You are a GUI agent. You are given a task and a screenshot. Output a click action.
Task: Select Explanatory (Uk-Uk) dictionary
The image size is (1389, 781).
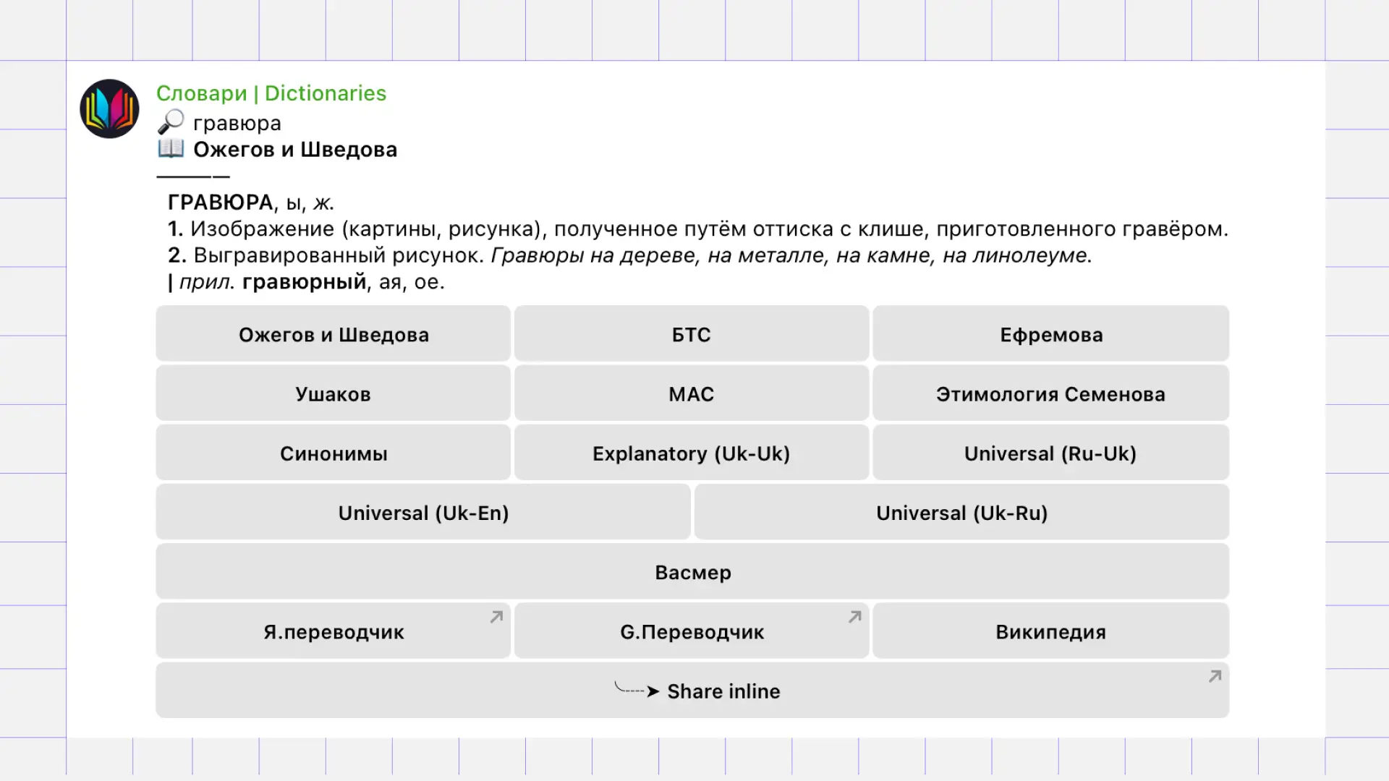[692, 453]
